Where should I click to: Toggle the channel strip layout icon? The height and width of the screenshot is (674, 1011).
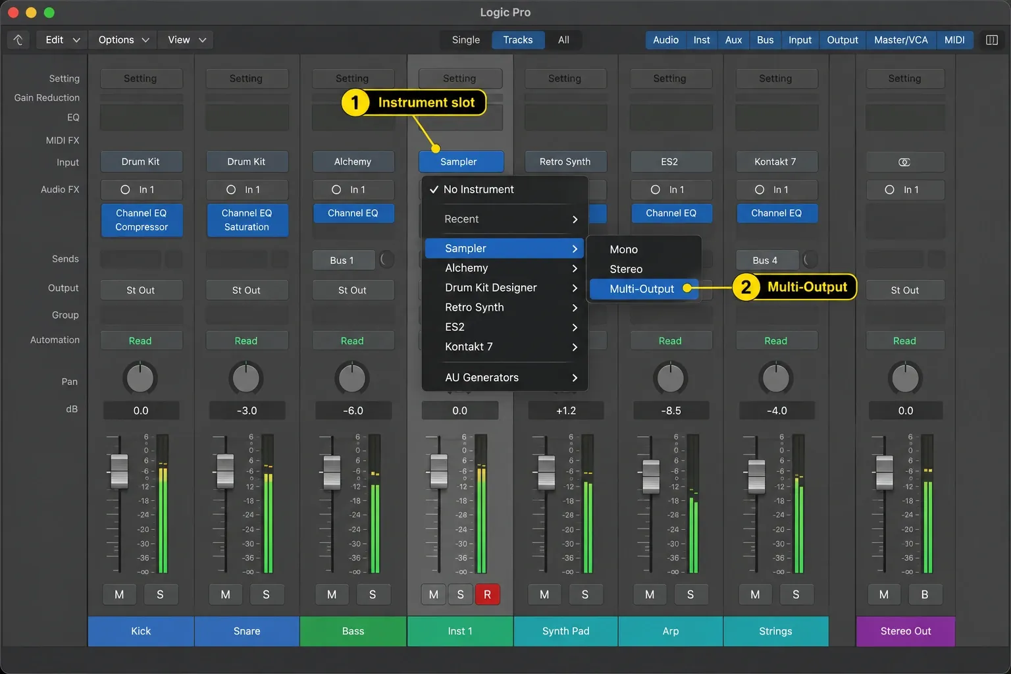992,40
